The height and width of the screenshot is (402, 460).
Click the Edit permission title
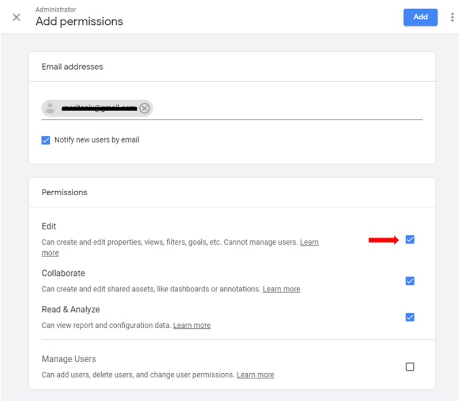click(x=49, y=226)
